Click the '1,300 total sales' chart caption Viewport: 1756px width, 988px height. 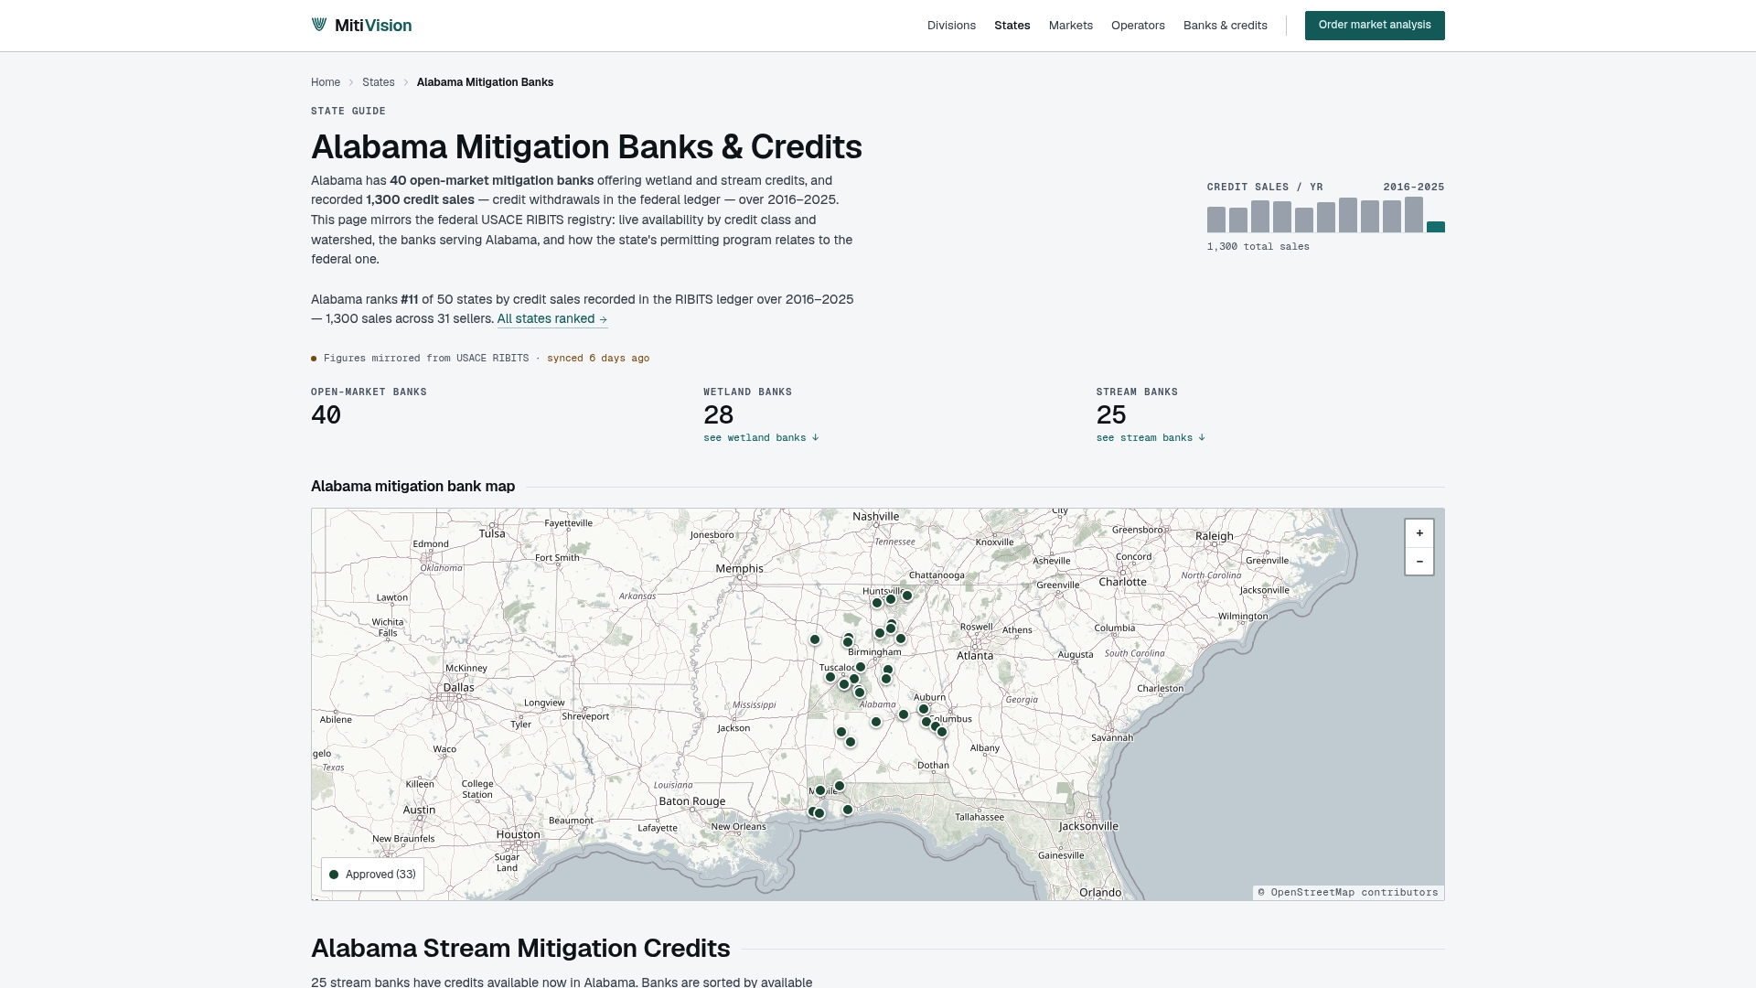click(1258, 247)
